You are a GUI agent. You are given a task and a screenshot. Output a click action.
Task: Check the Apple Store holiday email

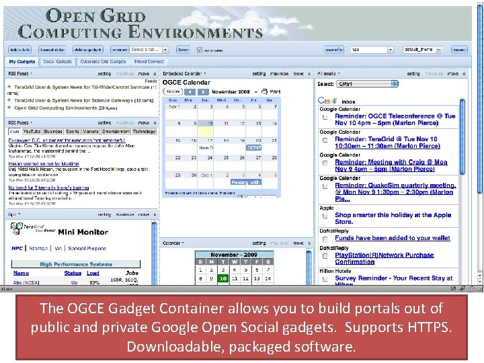click(325, 216)
